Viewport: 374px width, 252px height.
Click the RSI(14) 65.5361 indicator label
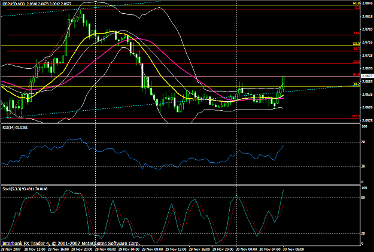[15, 127]
